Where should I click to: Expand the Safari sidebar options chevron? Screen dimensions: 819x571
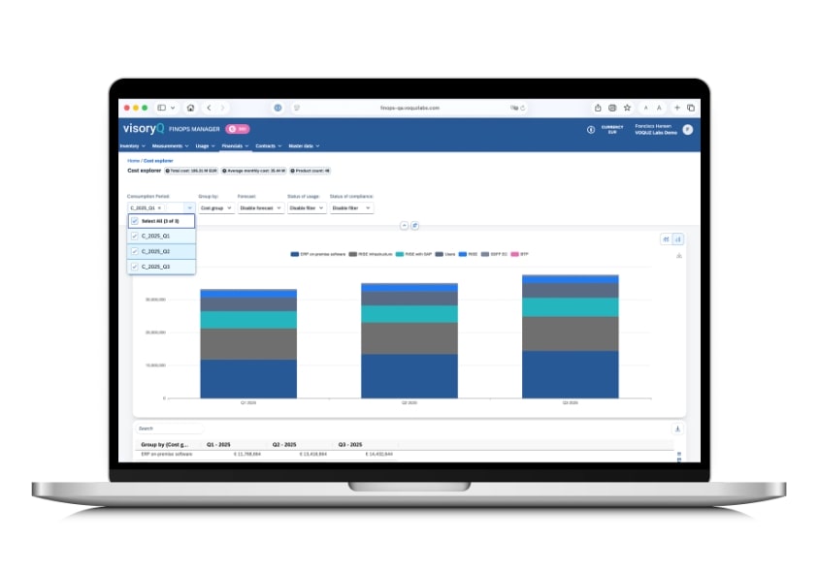173,108
